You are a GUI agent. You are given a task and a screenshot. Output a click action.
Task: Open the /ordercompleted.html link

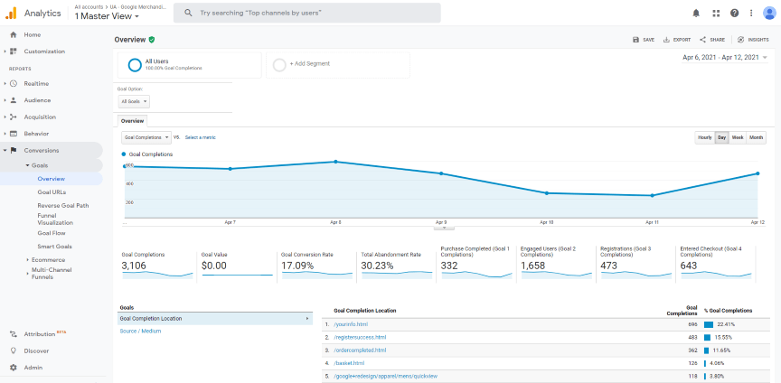click(360, 350)
